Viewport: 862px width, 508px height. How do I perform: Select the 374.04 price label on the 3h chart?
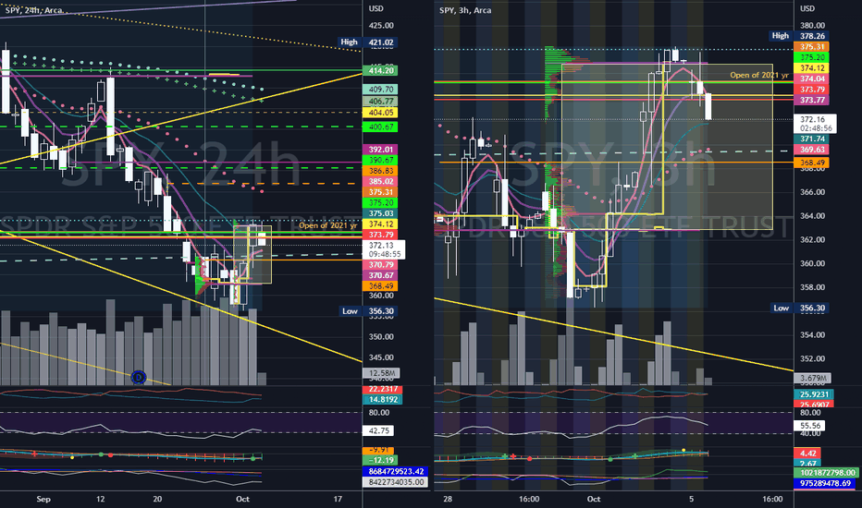coord(811,79)
